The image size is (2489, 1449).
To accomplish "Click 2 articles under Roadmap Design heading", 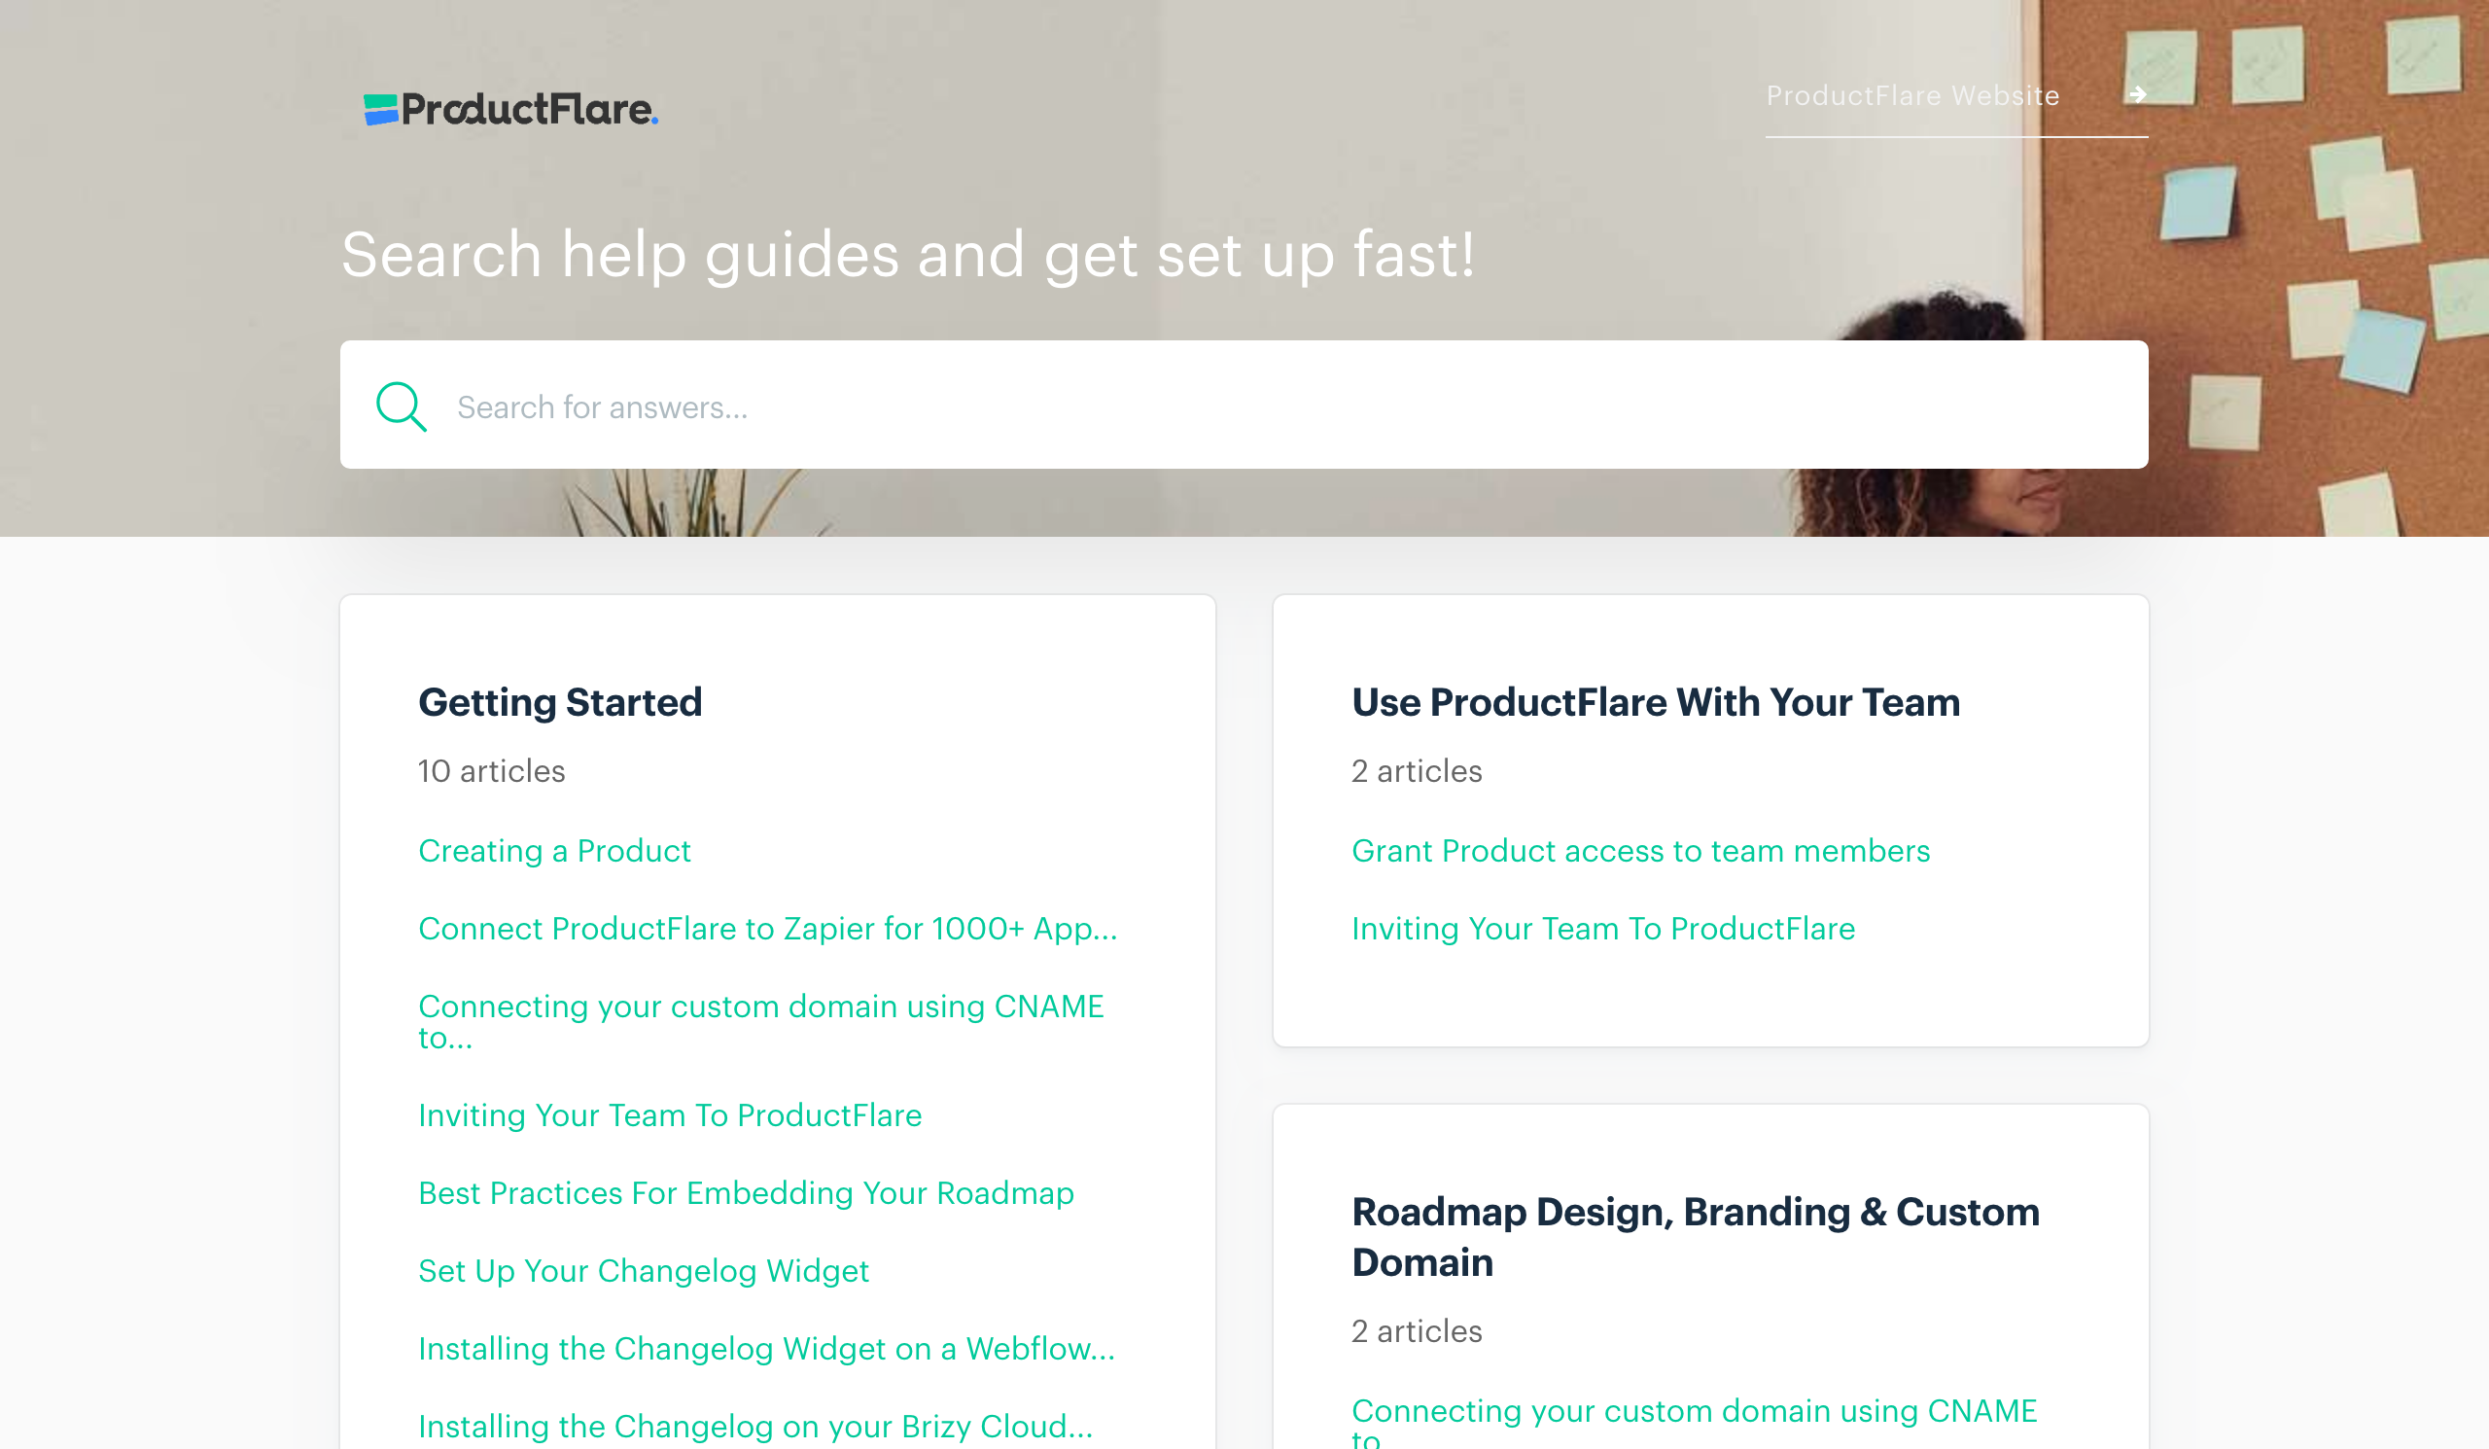I will click(1417, 1330).
